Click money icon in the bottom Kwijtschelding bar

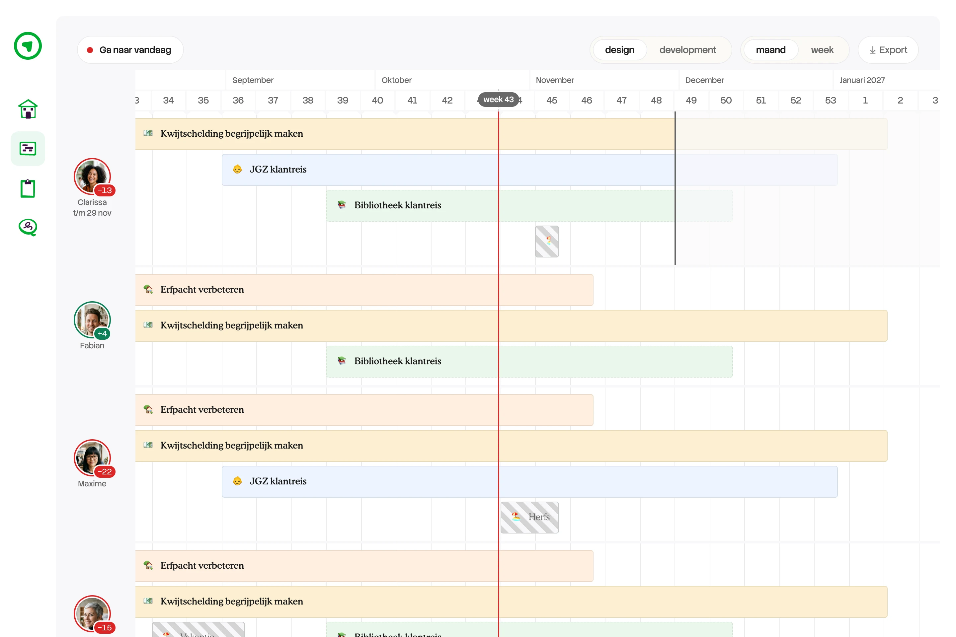(148, 601)
